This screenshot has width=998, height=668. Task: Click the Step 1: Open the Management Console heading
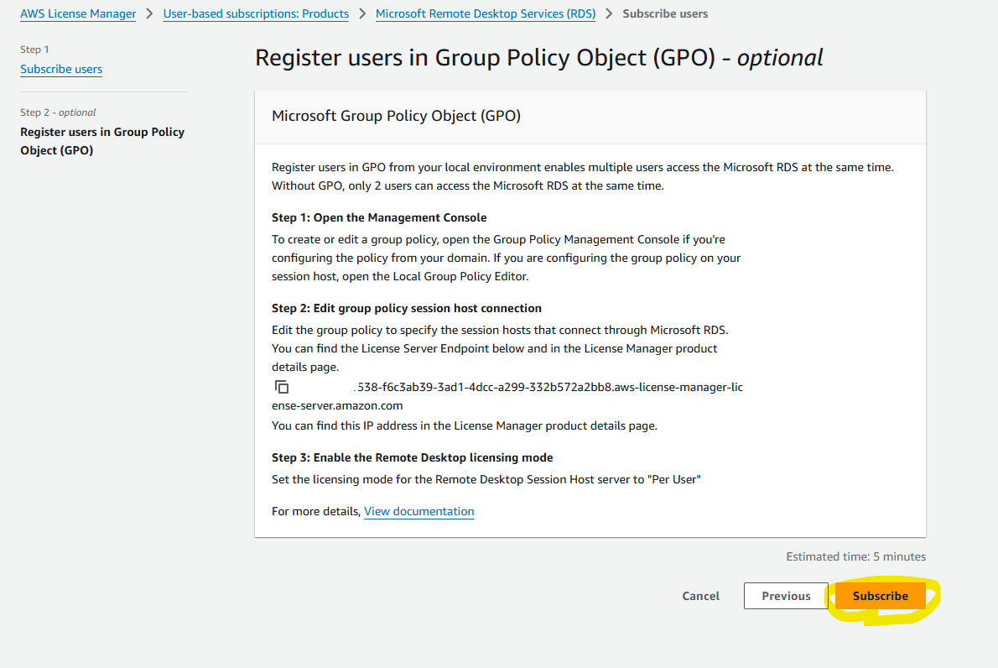tap(379, 218)
